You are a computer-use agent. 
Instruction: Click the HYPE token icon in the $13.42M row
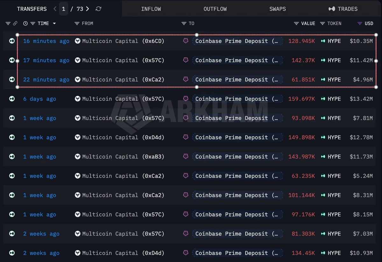pos(323,99)
